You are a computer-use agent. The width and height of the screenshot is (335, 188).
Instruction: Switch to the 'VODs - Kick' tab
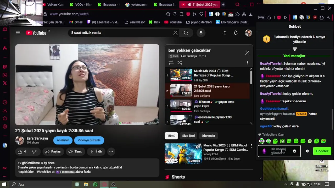(x=81, y=4)
